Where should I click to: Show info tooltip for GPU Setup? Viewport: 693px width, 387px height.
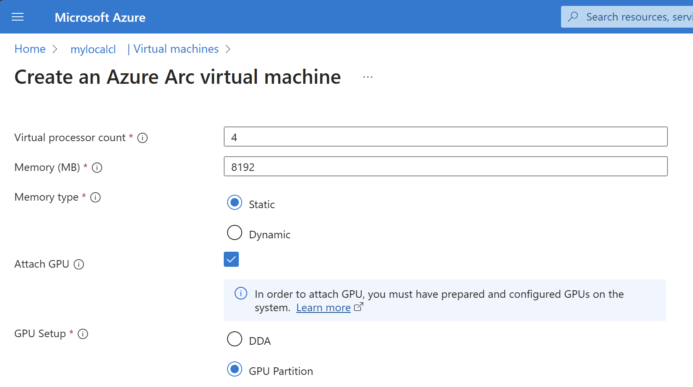[x=83, y=334]
